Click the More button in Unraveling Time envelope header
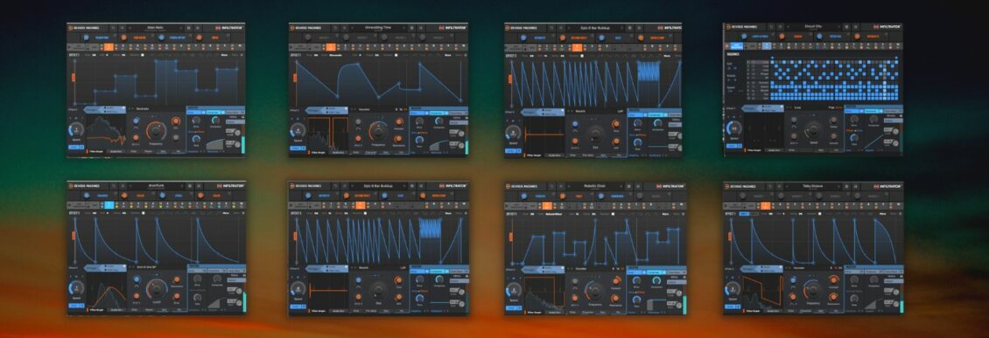The image size is (989, 338). tap(447, 55)
